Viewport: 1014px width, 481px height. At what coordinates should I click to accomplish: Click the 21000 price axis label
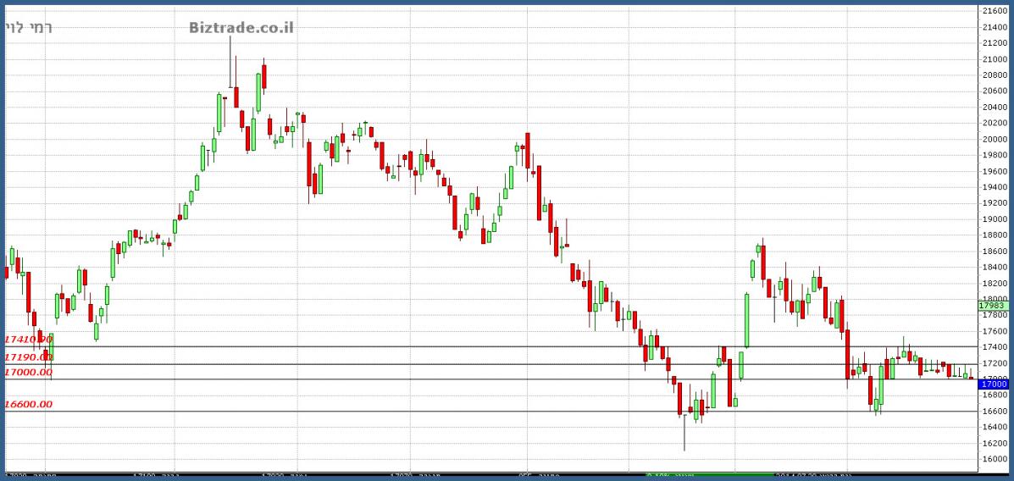tap(994, 59)
